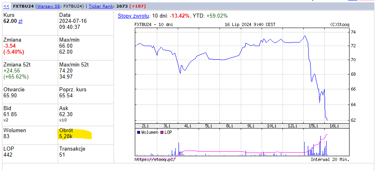376x171 pixels.
Task: Select the Kurs value 62.00
Action: tap(10, 21)
